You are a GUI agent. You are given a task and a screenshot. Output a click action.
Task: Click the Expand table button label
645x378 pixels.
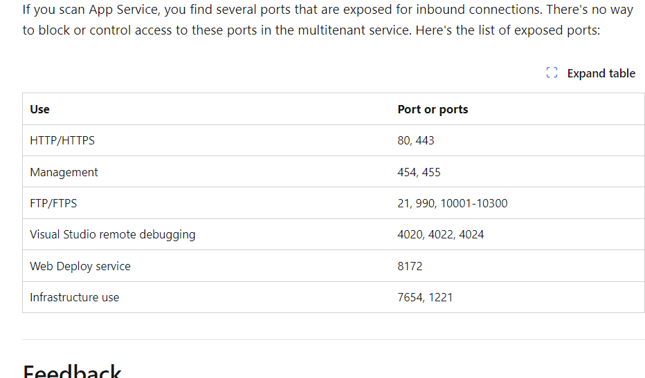(601, 73)
